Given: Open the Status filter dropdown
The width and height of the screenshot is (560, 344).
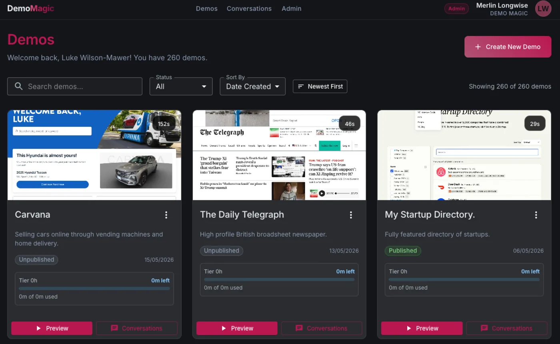Looking at the screenshot, I should [x=181, y=86].
